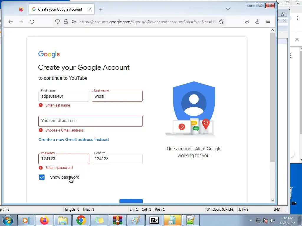
Task: Click the error icon beside Enter a password
Action: [41, 167]
